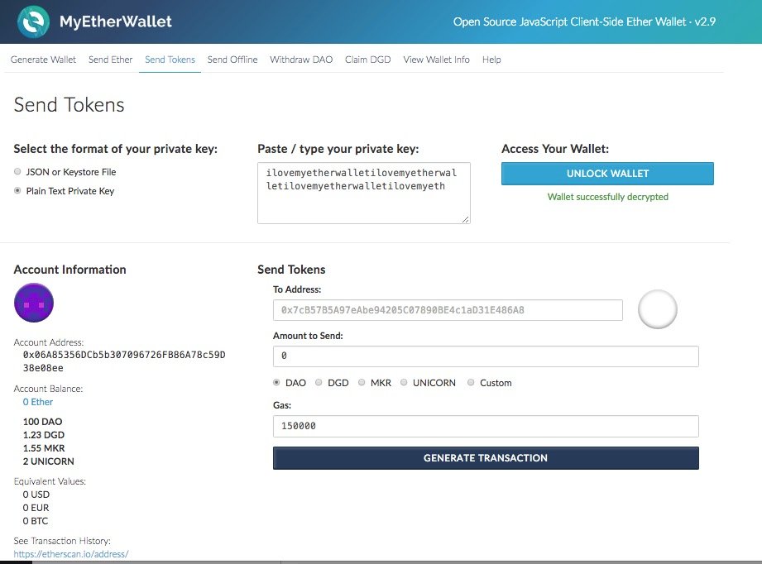Click the Generate Transaction button

coord(486,458)
